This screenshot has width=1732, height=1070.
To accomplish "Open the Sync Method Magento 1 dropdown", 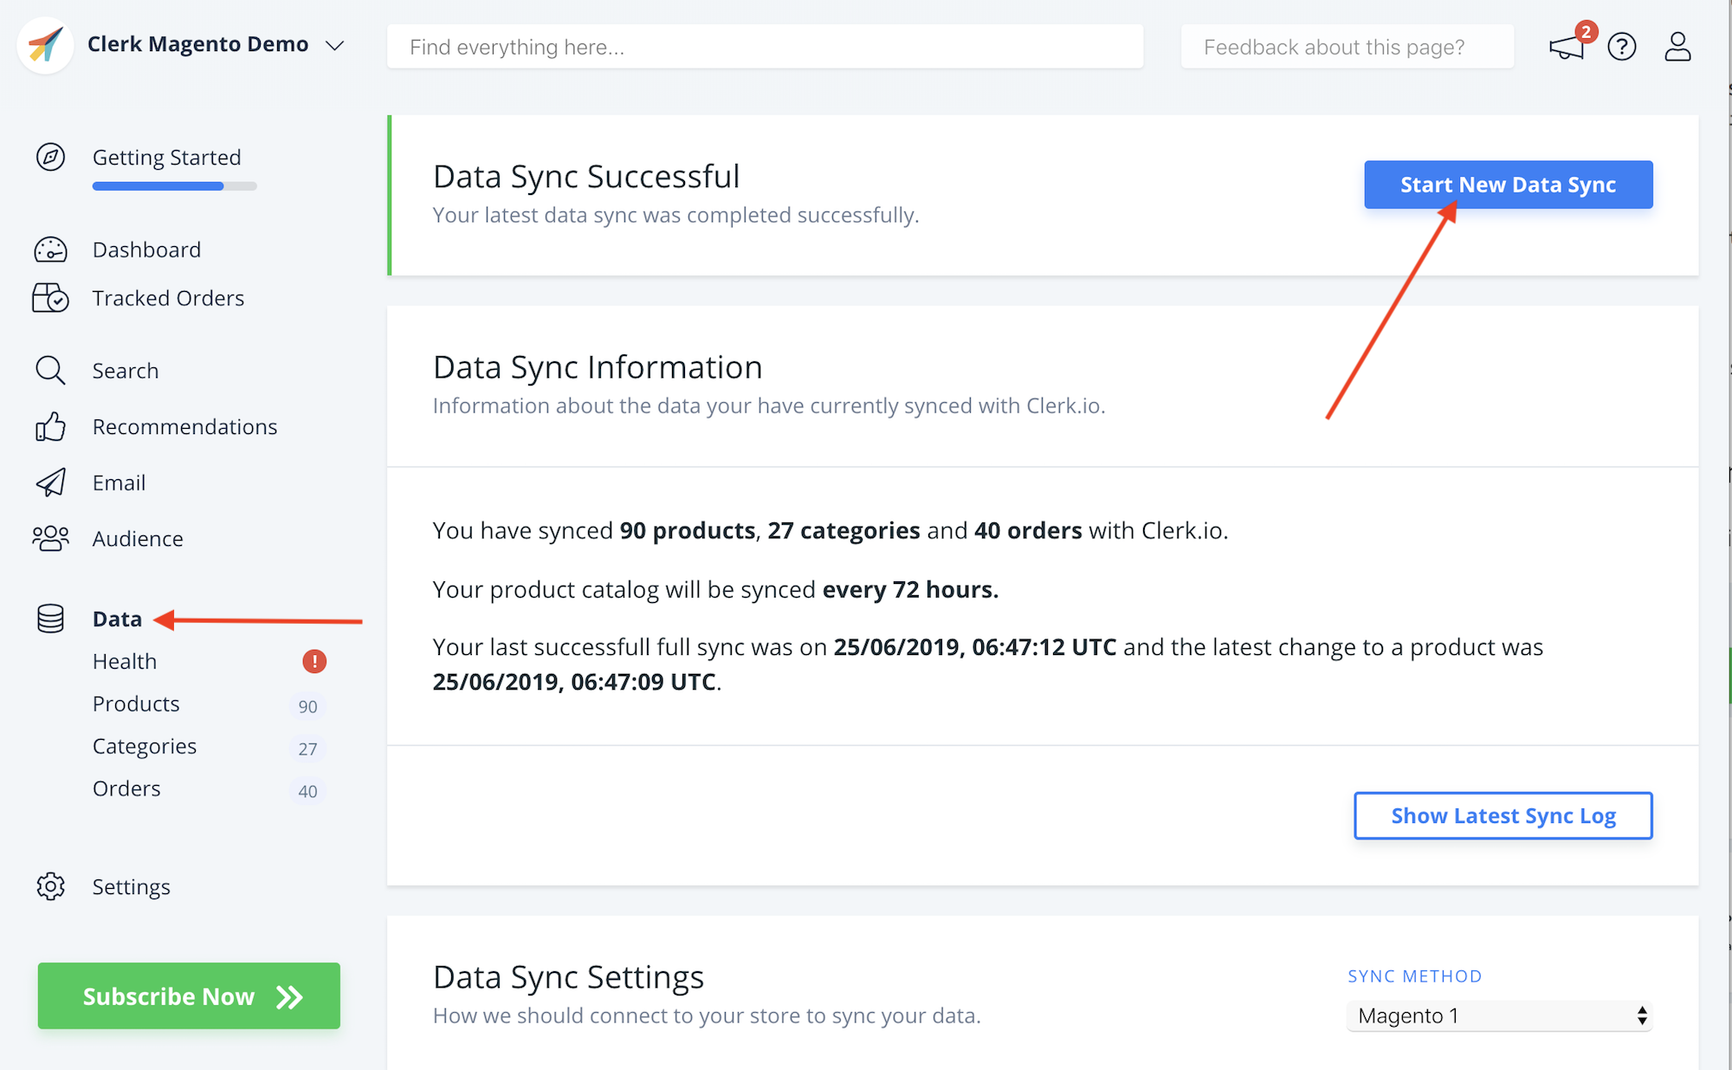I will click(1500, 1015).
